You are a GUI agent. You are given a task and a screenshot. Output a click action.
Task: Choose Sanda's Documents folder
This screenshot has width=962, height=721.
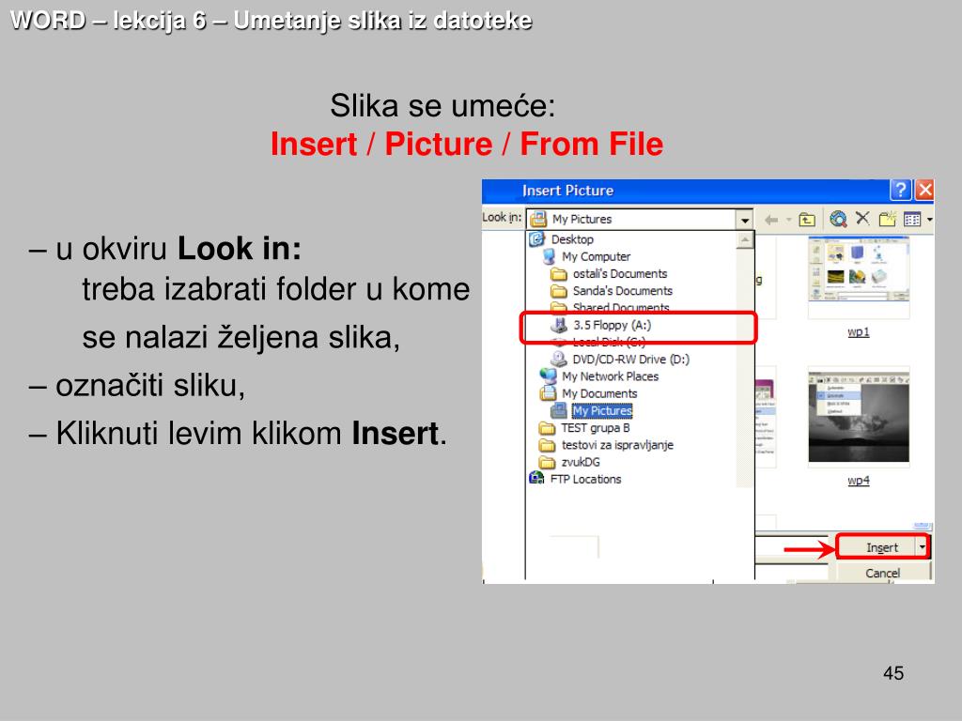[x=622, y=291]
